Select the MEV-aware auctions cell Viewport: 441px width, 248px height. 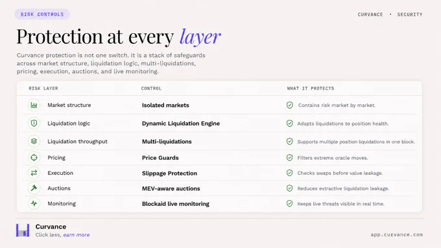(x=171, y=188)
